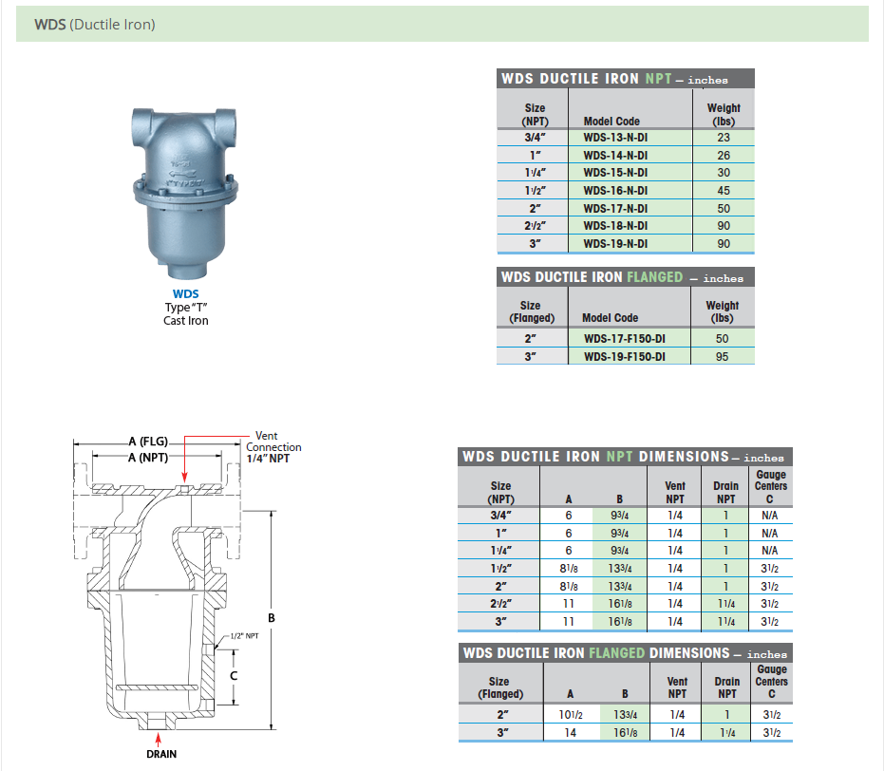Click the WDS Ductile Iron NPT weight table title

click(625, 79)
